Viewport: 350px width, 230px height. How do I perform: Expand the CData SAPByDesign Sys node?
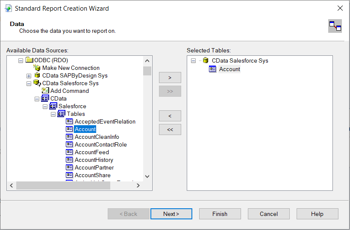tap(29, 76)
